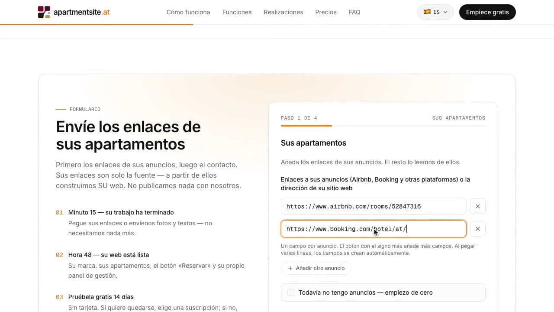Select Precios in the top navigation
The image size is (554, 312).
326,12
